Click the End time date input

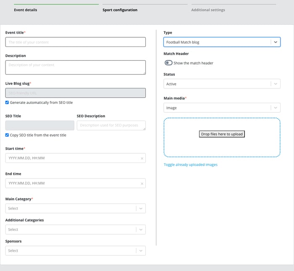(75, 183)
